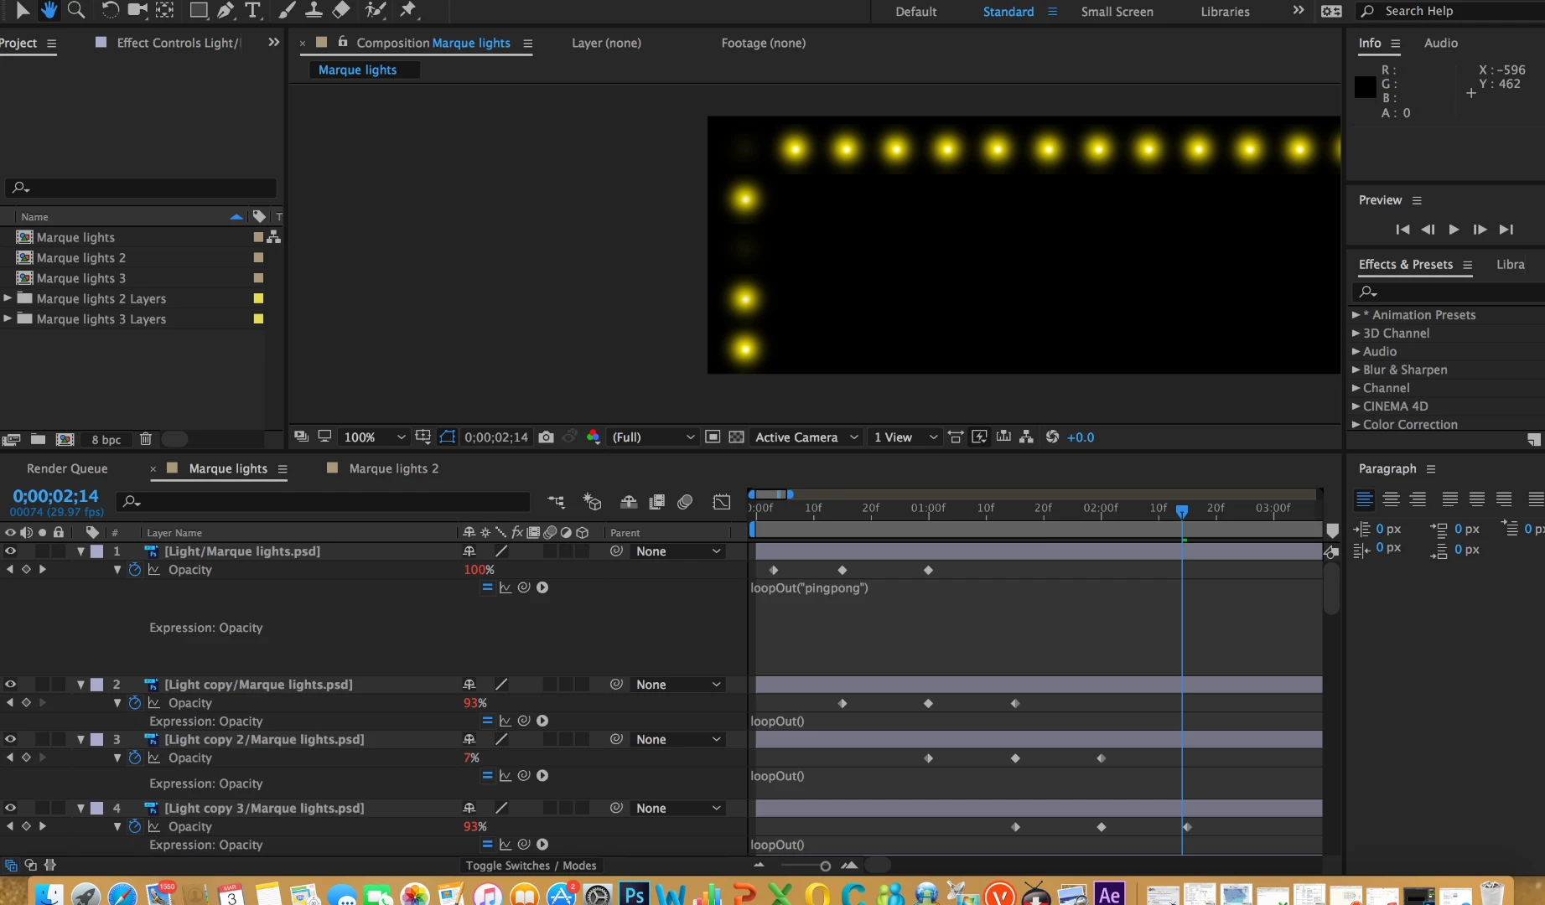Select the Horizontal Type tool
Viewport: 1545px width, 905px height.
[x=252, y=10]
